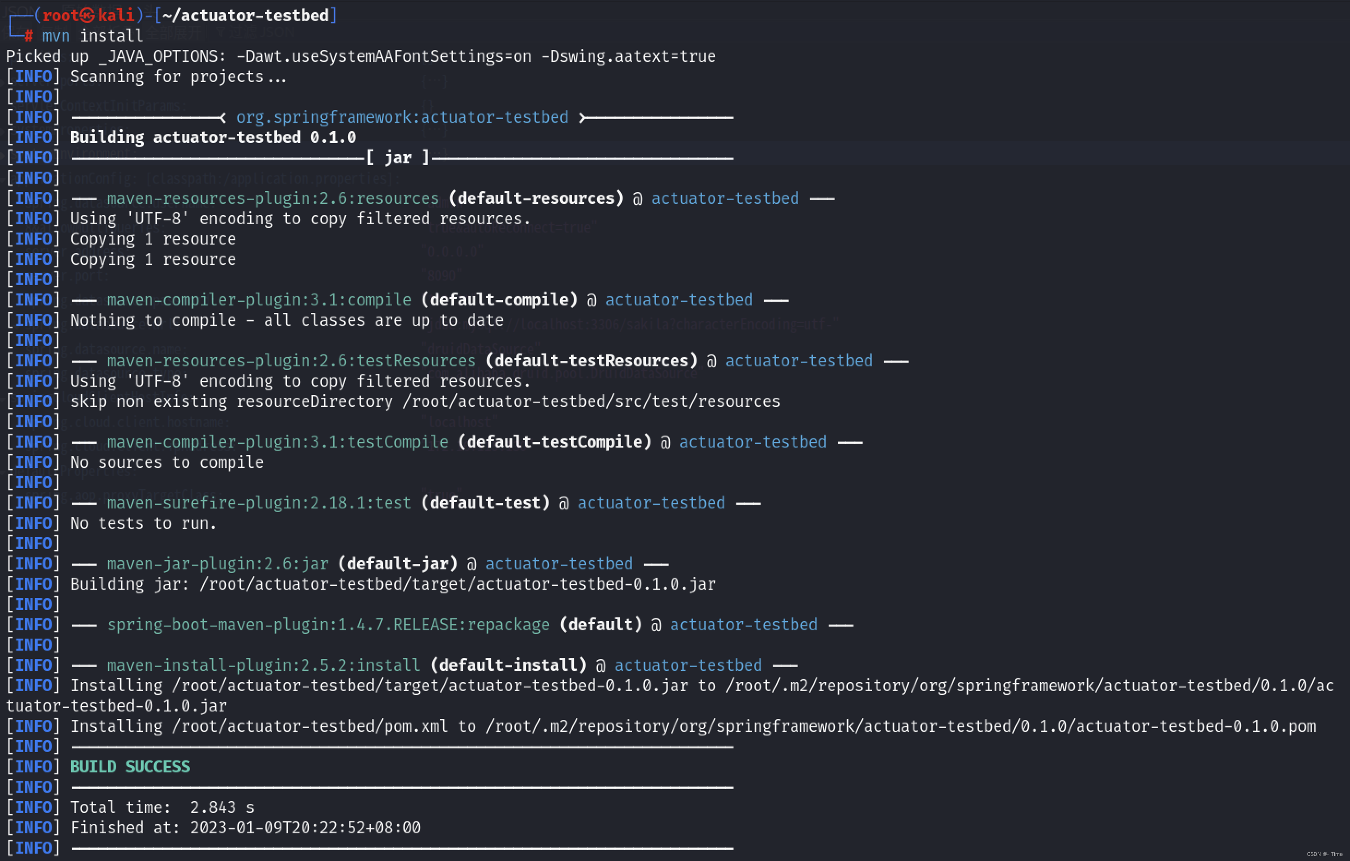1350x861 pixels.
Task: Click 'actuator-testbed' after spring-boot repackage '(default)'
Action: click(743, 624)
